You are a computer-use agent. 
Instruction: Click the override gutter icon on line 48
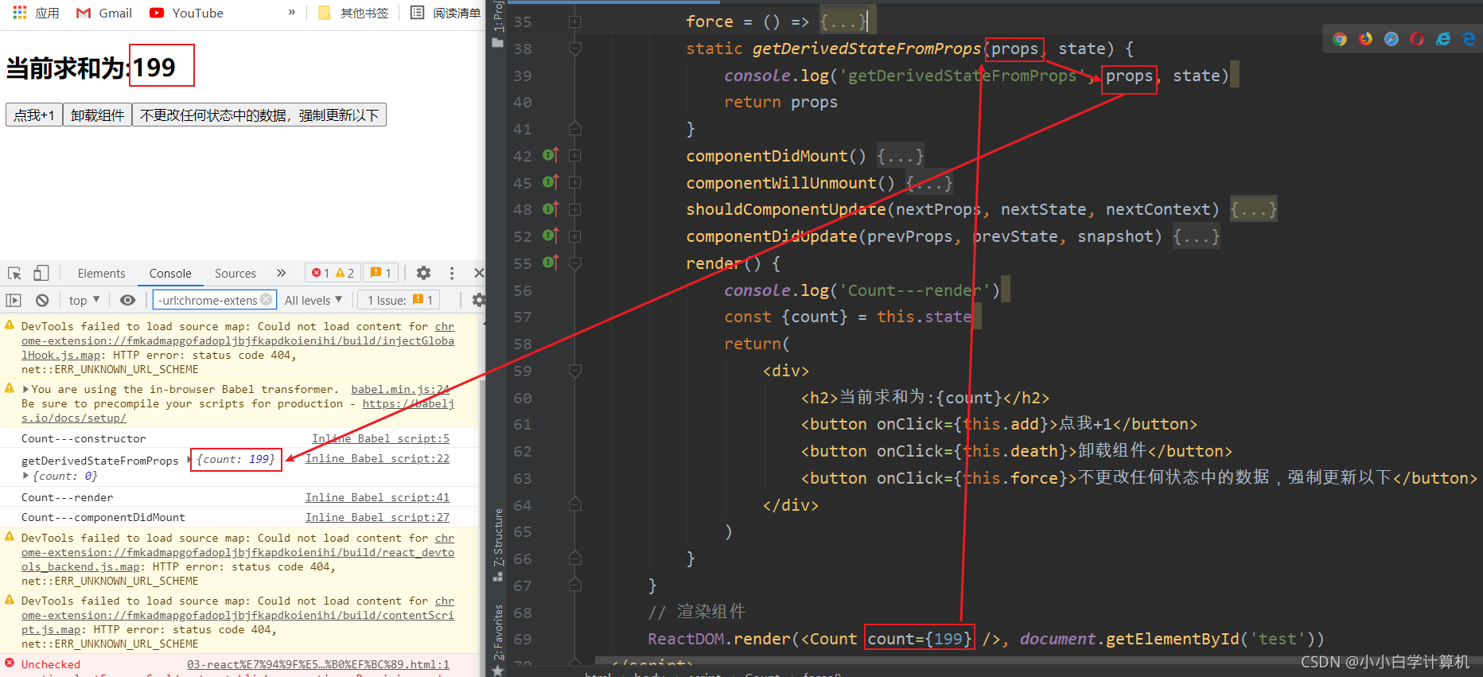tap(550, 209)
